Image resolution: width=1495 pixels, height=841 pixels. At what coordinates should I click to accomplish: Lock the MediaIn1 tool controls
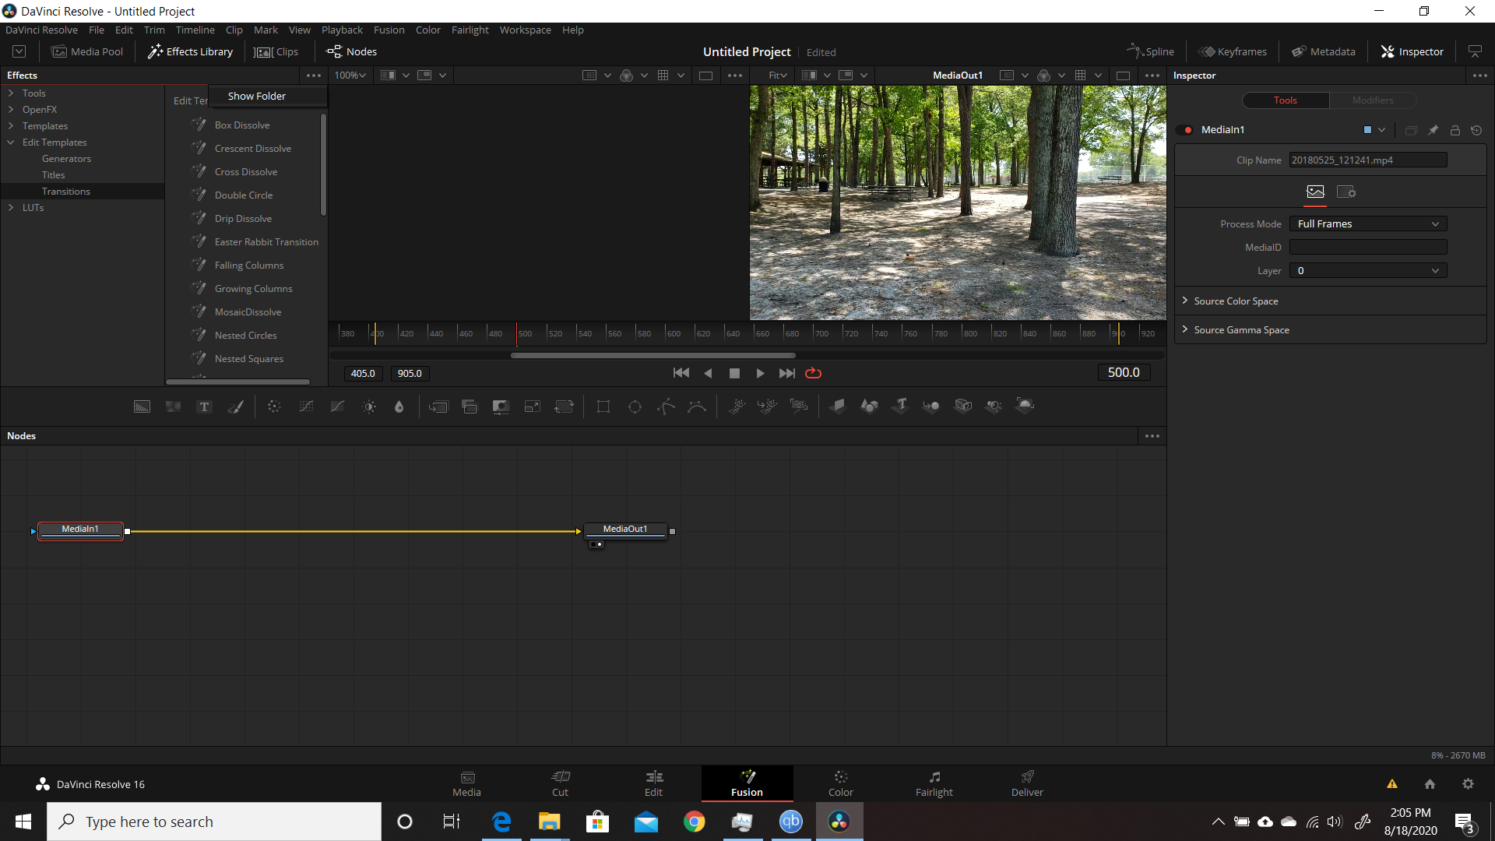coord(1455,130)
